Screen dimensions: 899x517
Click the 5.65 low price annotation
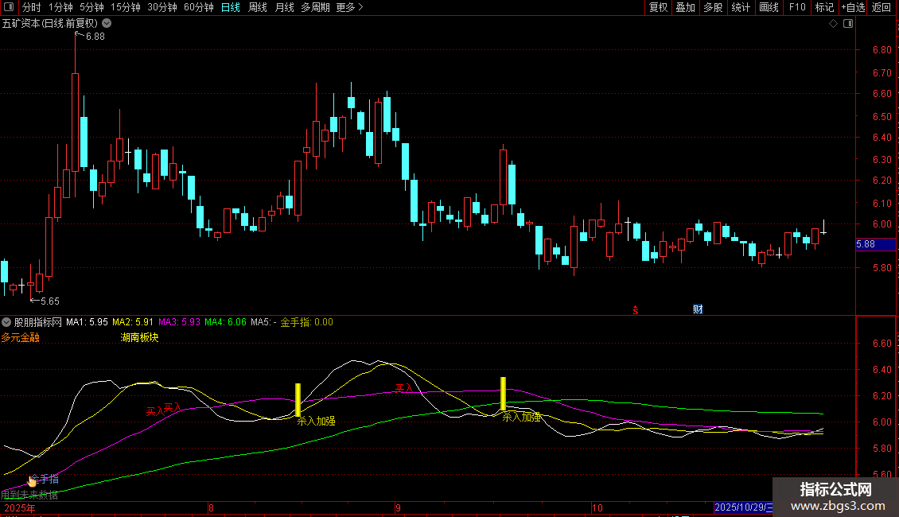click(x=50, y=301)
